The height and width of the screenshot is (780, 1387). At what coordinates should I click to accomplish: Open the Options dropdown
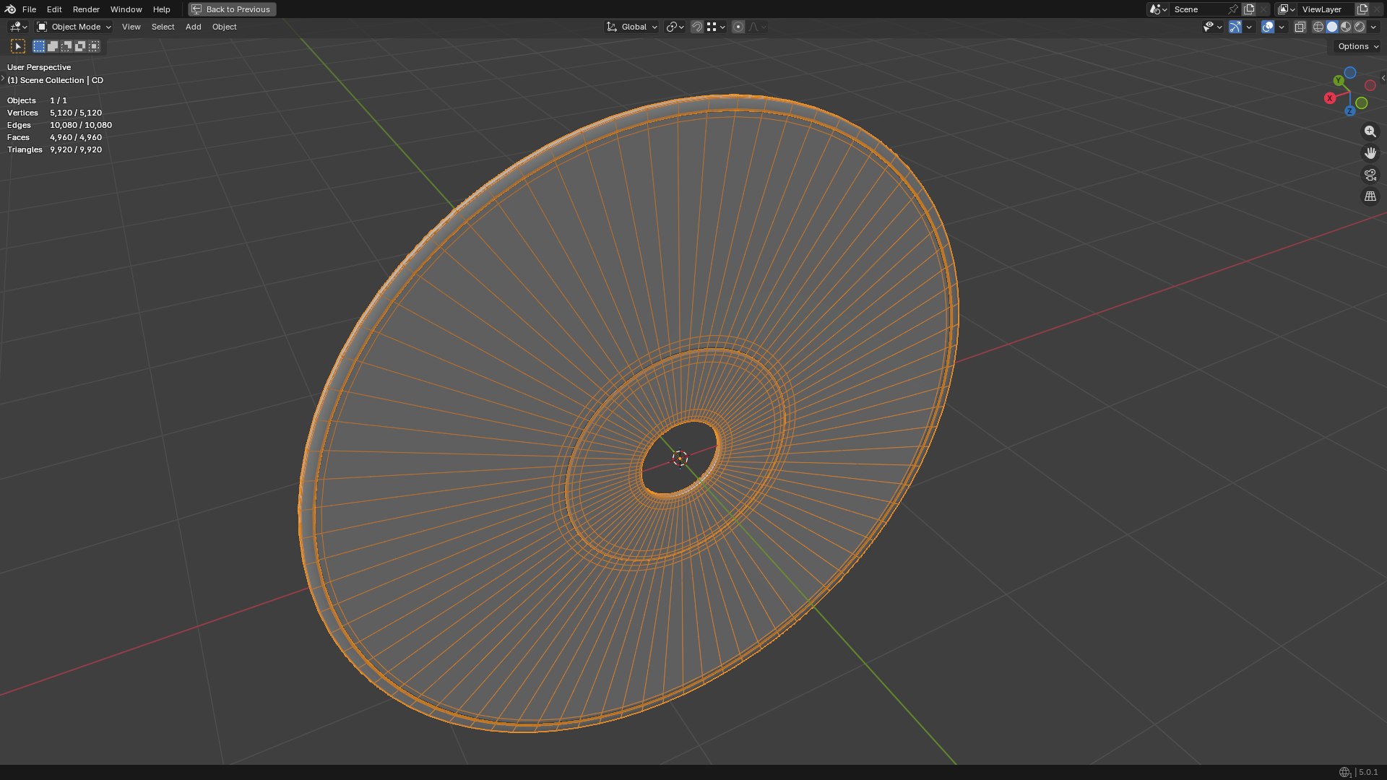tap(1357, 46)
